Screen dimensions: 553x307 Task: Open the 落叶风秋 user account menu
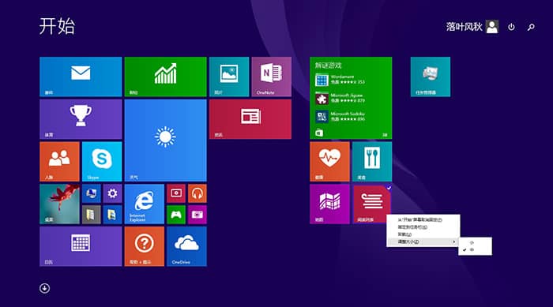click(472, 26)
